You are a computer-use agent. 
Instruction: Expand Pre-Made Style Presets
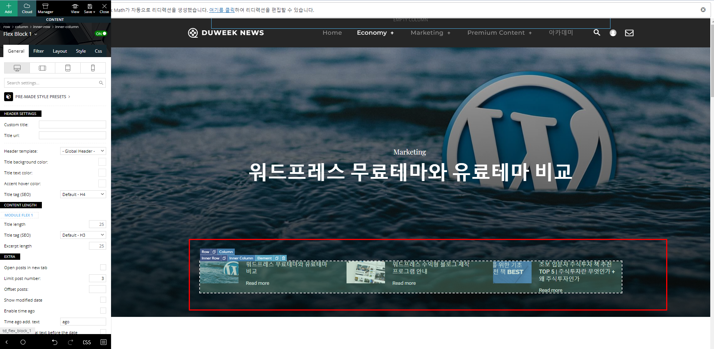point(42,97)
